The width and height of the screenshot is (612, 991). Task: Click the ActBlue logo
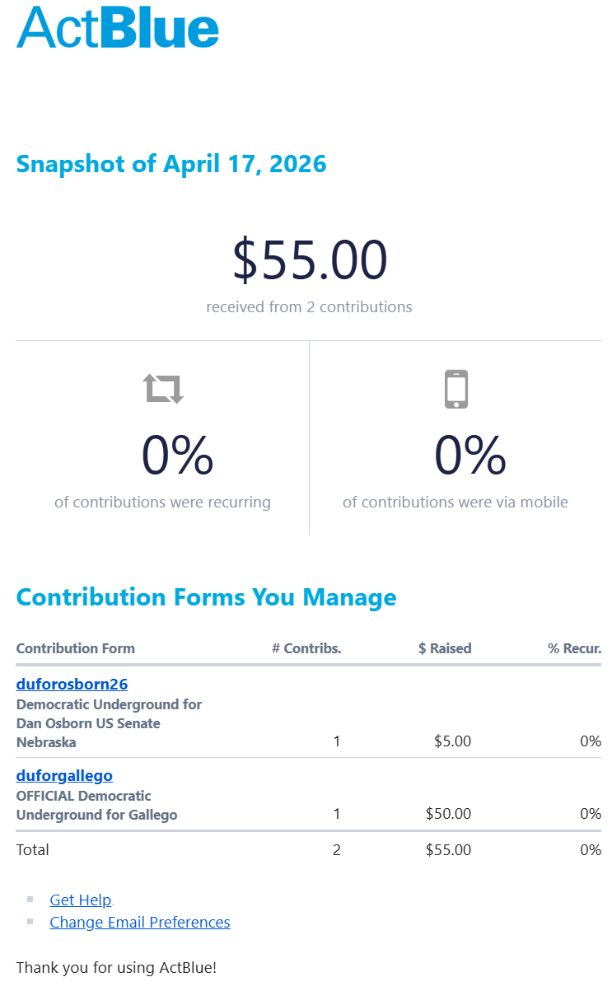click(118, 26)
